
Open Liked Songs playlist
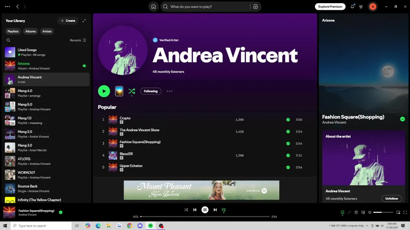point(46,52)
